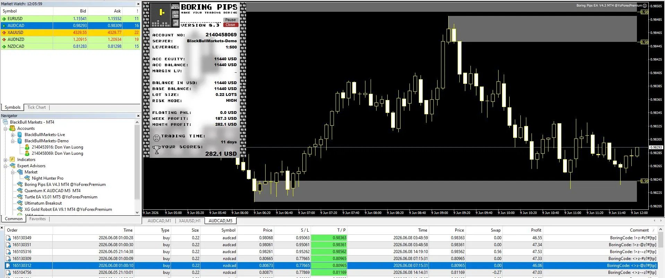Image resolution: width=665 pixels, height=278 pixels.
Task: Collapse the Accounts tree node
Action: point(6,128)
